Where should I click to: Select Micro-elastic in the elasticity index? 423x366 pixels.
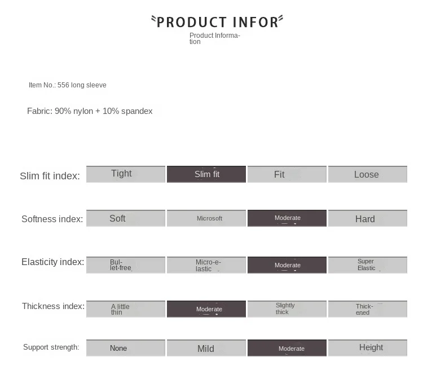206,265
